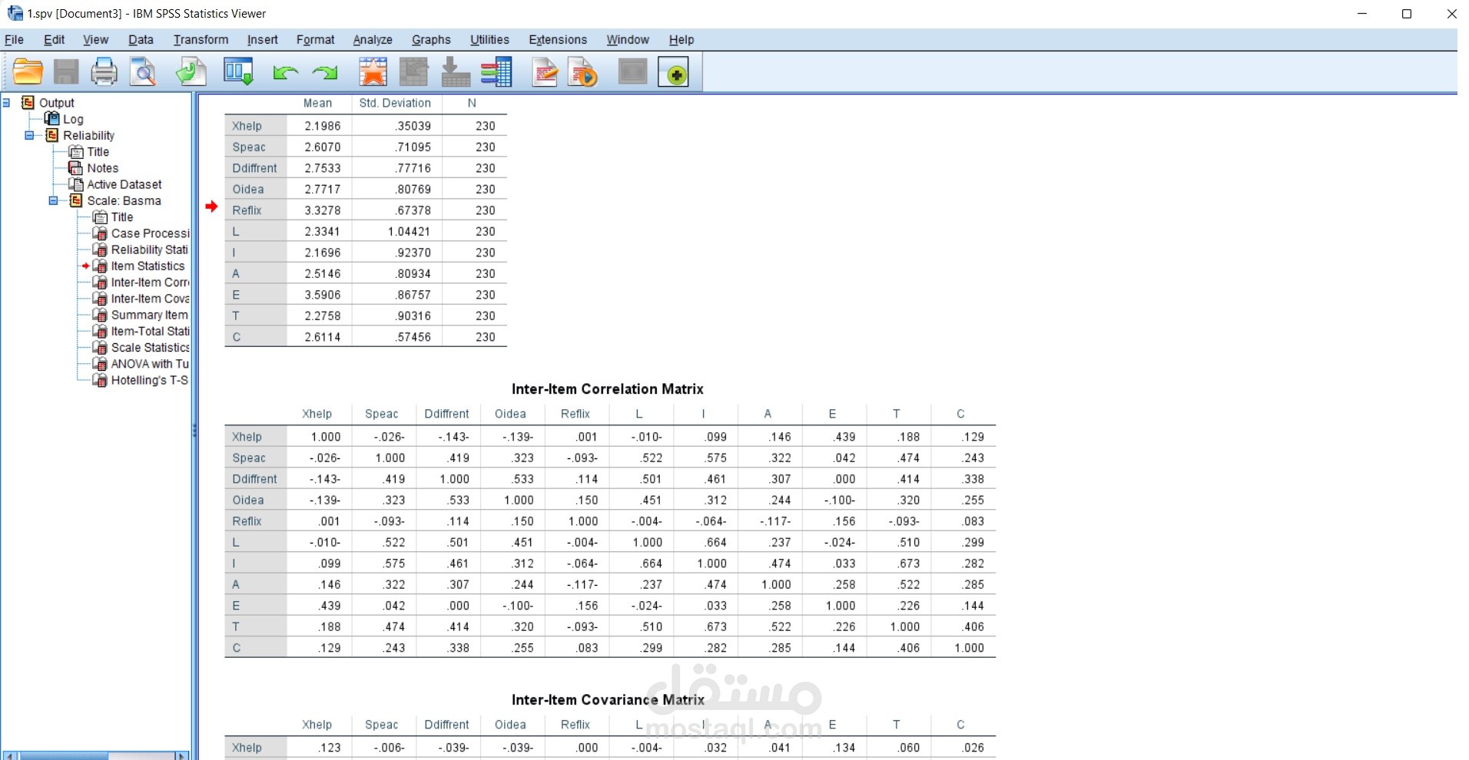
Task: Select Scale Statistics outline entry
Action: (x=150, y=347)
